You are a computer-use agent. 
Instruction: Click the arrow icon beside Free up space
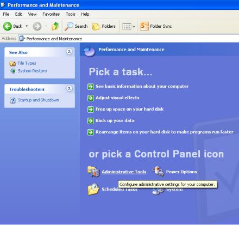[91, 110]
